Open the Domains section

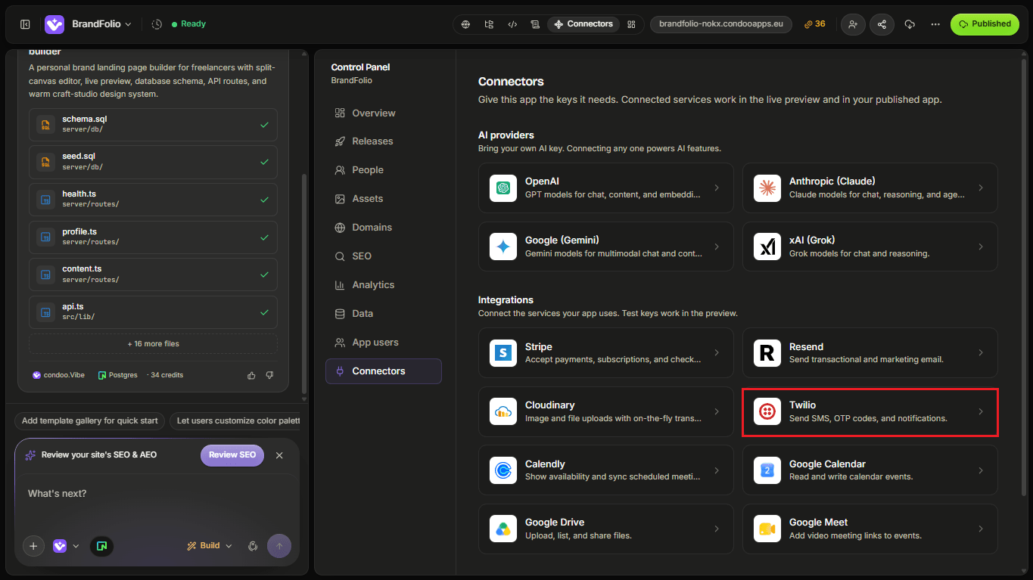click(x=384, y=228)
